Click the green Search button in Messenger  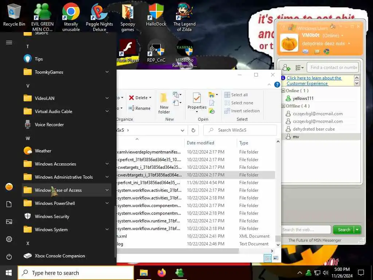[344, 230]
